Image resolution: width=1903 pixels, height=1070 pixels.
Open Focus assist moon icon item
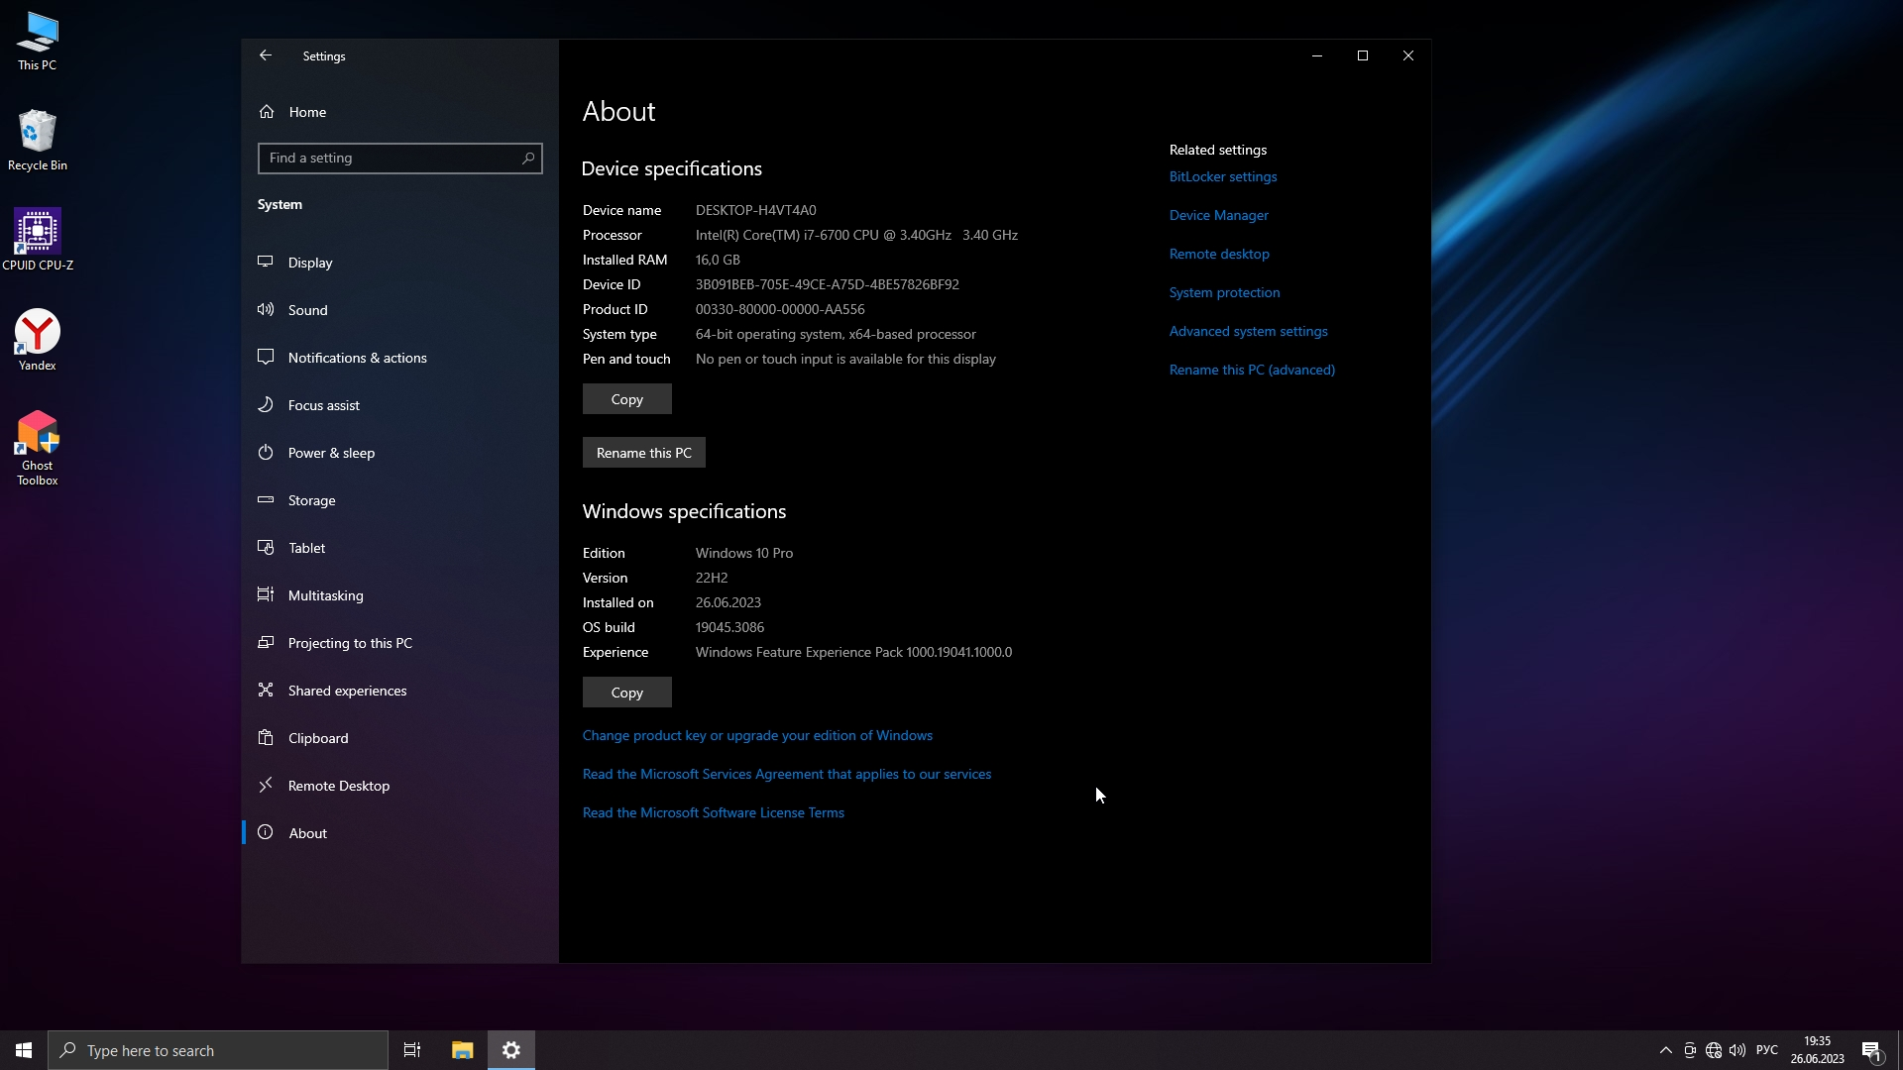pos(266,404)
